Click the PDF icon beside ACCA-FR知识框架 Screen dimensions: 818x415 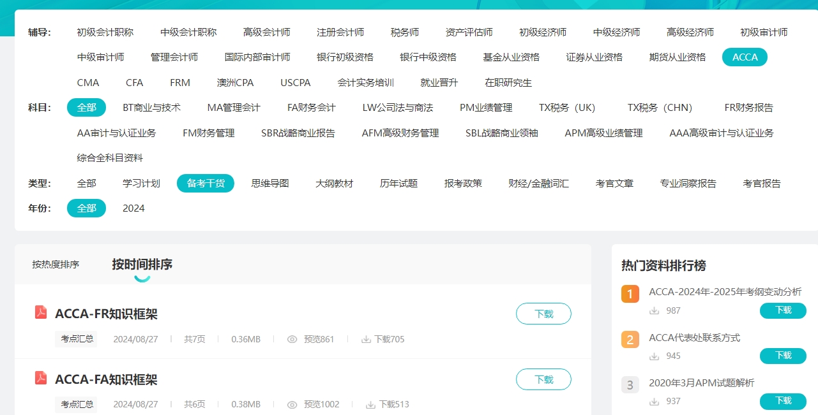pyautogui.click(x=41, y=312)
